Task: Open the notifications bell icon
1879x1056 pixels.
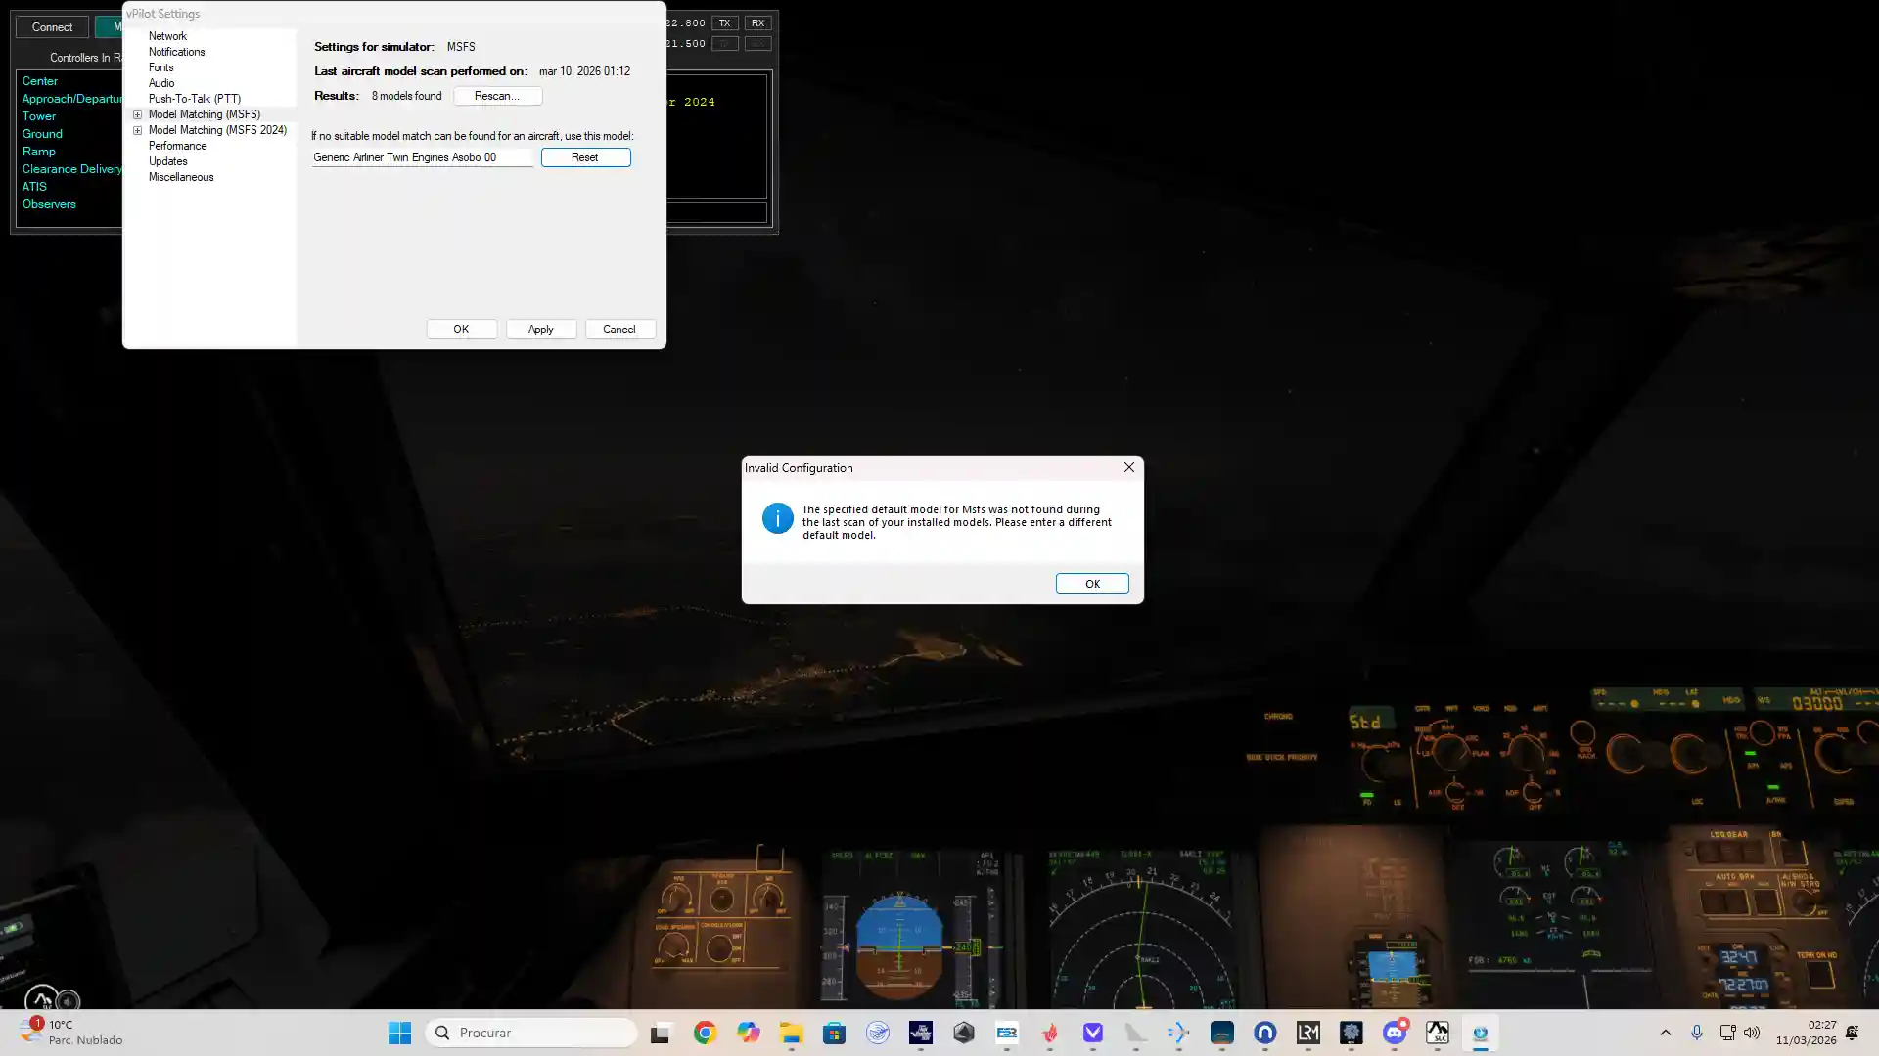Action: tap(1853, 1033)
